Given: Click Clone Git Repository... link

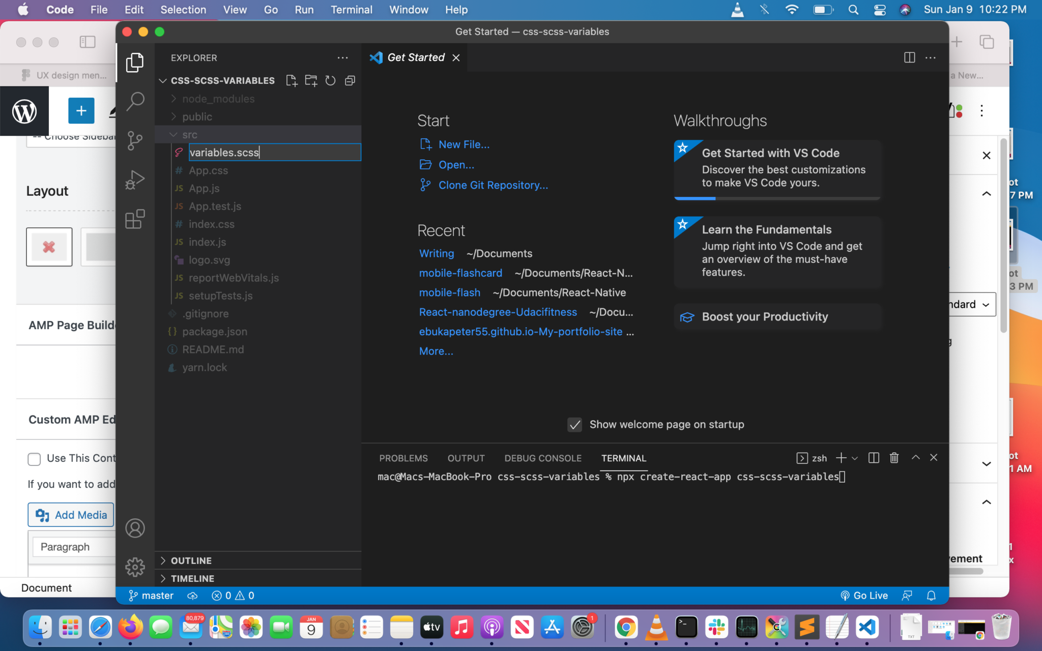Looking at the screenshot, I should click(x=484, y=185).
